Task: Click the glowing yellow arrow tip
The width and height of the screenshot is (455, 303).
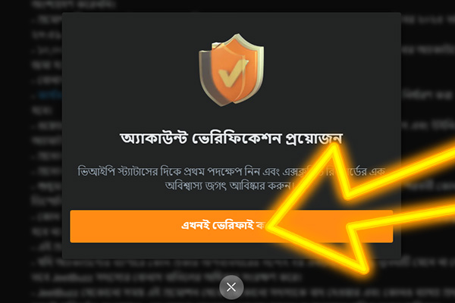Action: click(x=271, y=227)
